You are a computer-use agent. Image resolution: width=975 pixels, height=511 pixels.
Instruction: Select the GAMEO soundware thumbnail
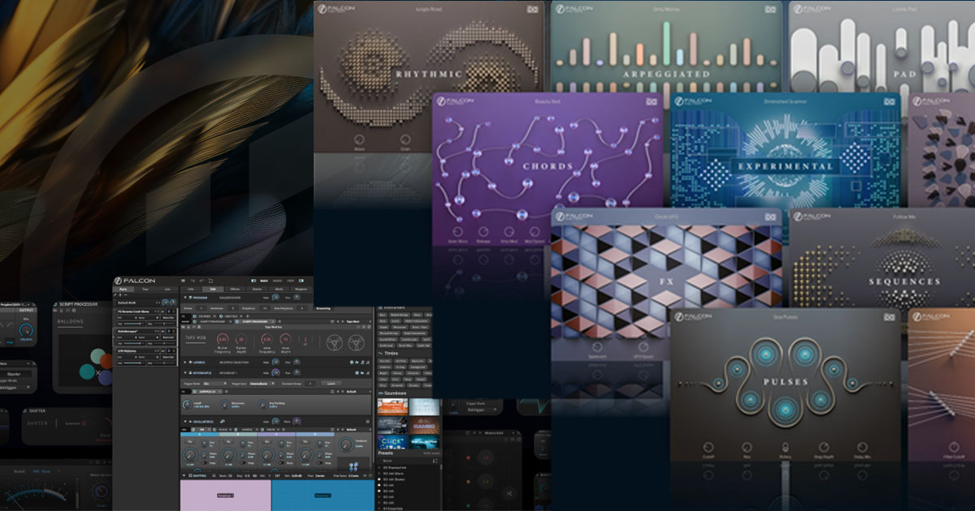(x=426, y=425)
